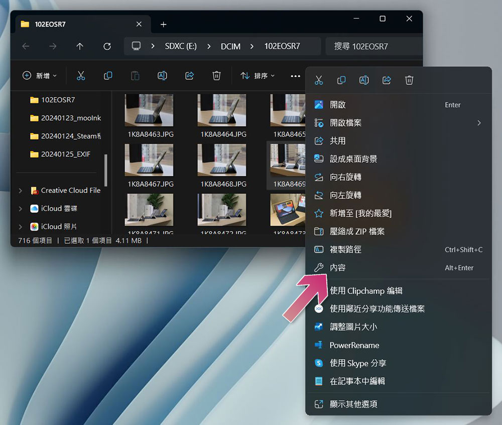
Task: Click the Cut icon in the Explorer toolbar
Action: tap(81, 75)
